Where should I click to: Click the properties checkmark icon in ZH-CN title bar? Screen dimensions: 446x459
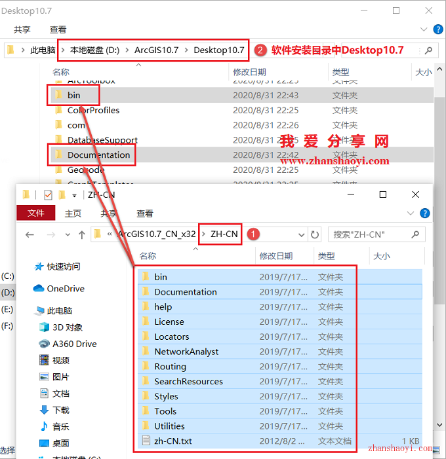[48, 194]
